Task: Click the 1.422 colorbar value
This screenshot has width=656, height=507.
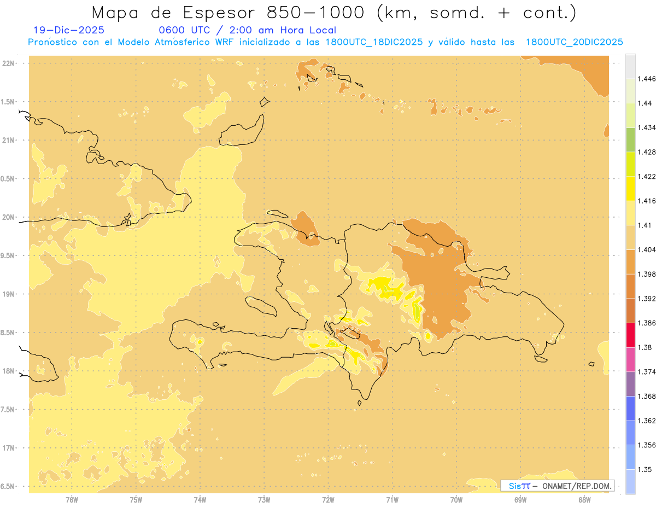Action: tap(647, 176)
